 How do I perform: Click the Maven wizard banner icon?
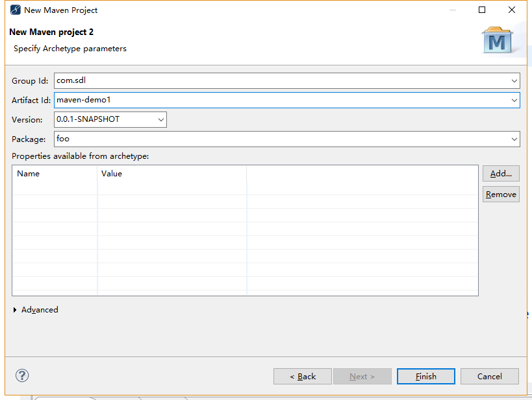[498, 40]
